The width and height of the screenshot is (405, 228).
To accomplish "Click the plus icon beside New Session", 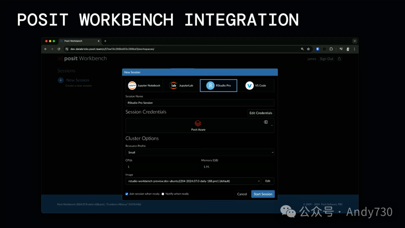I will [60, 80].
